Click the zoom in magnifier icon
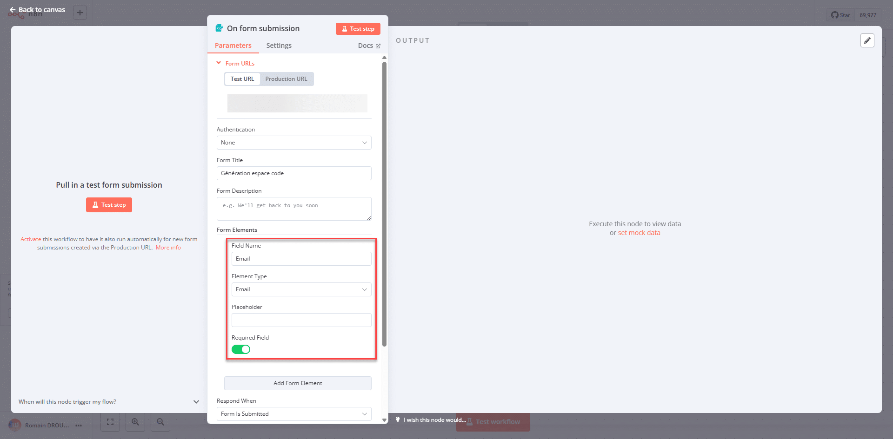Screen dimensions: 893x439 [135, 422]
